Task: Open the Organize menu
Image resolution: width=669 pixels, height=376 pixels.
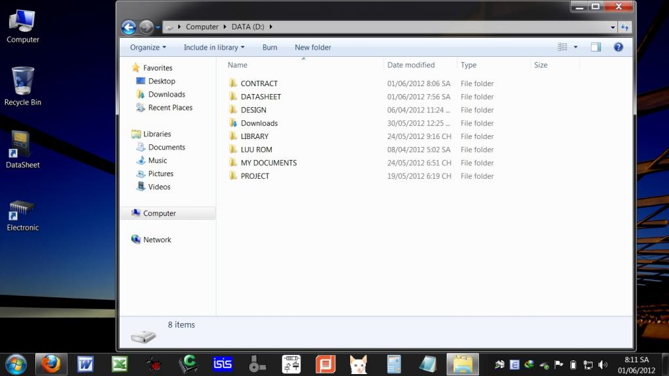Action: 148,47
